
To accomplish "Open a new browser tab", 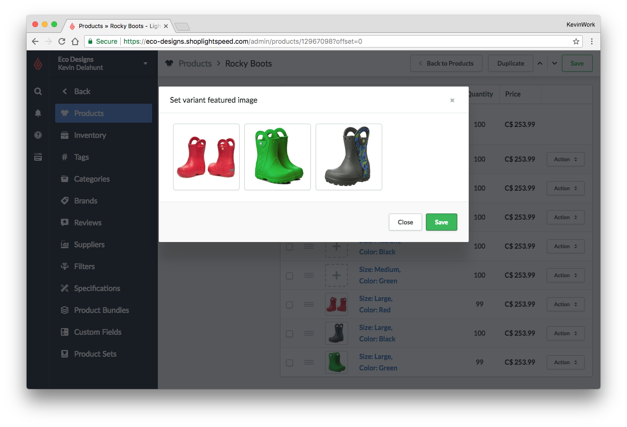I will click(x=182, y=27).
